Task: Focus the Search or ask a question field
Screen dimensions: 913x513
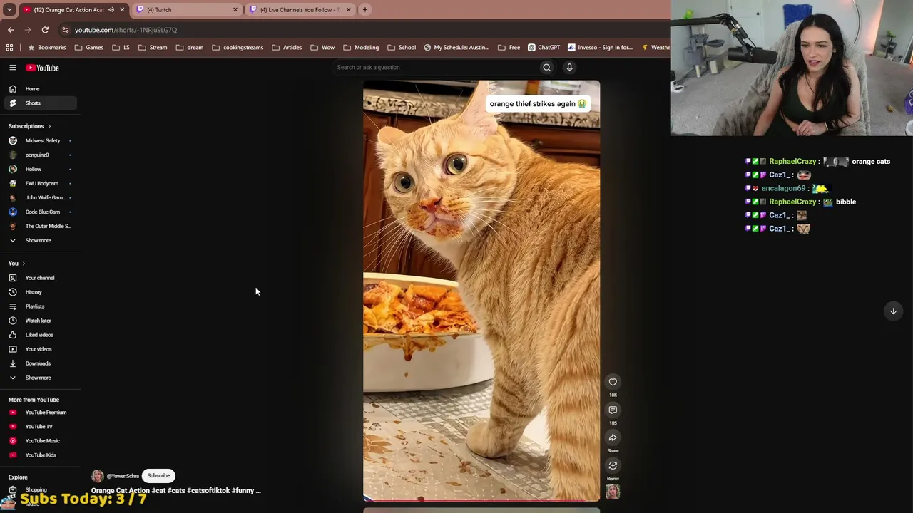Action: [x=434, y=68]
